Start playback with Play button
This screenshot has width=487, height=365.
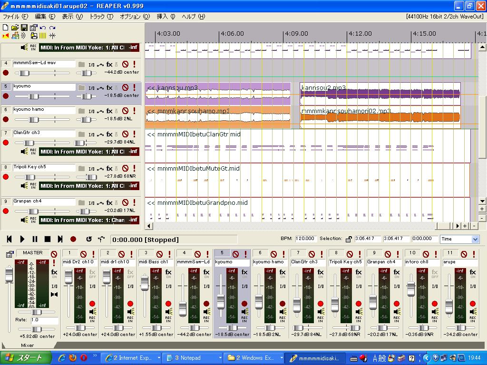pyautogui.click(x=22, y=239)
